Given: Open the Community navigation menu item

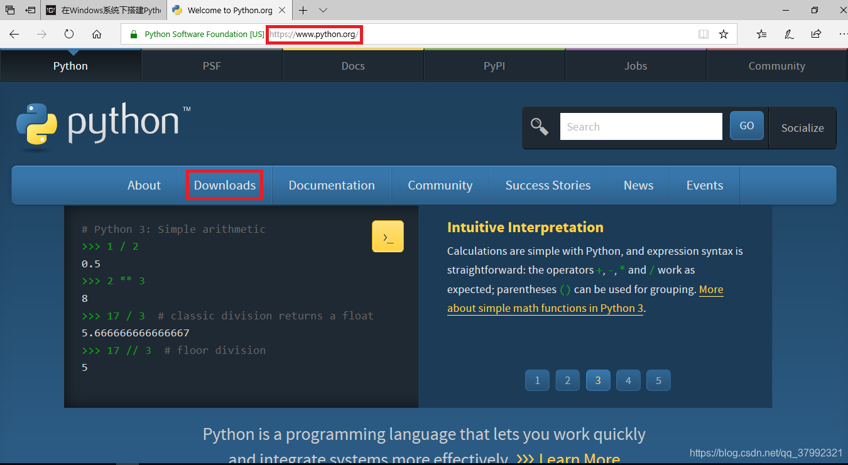Looking at the screenshot, I should click(x=440, y=185).
